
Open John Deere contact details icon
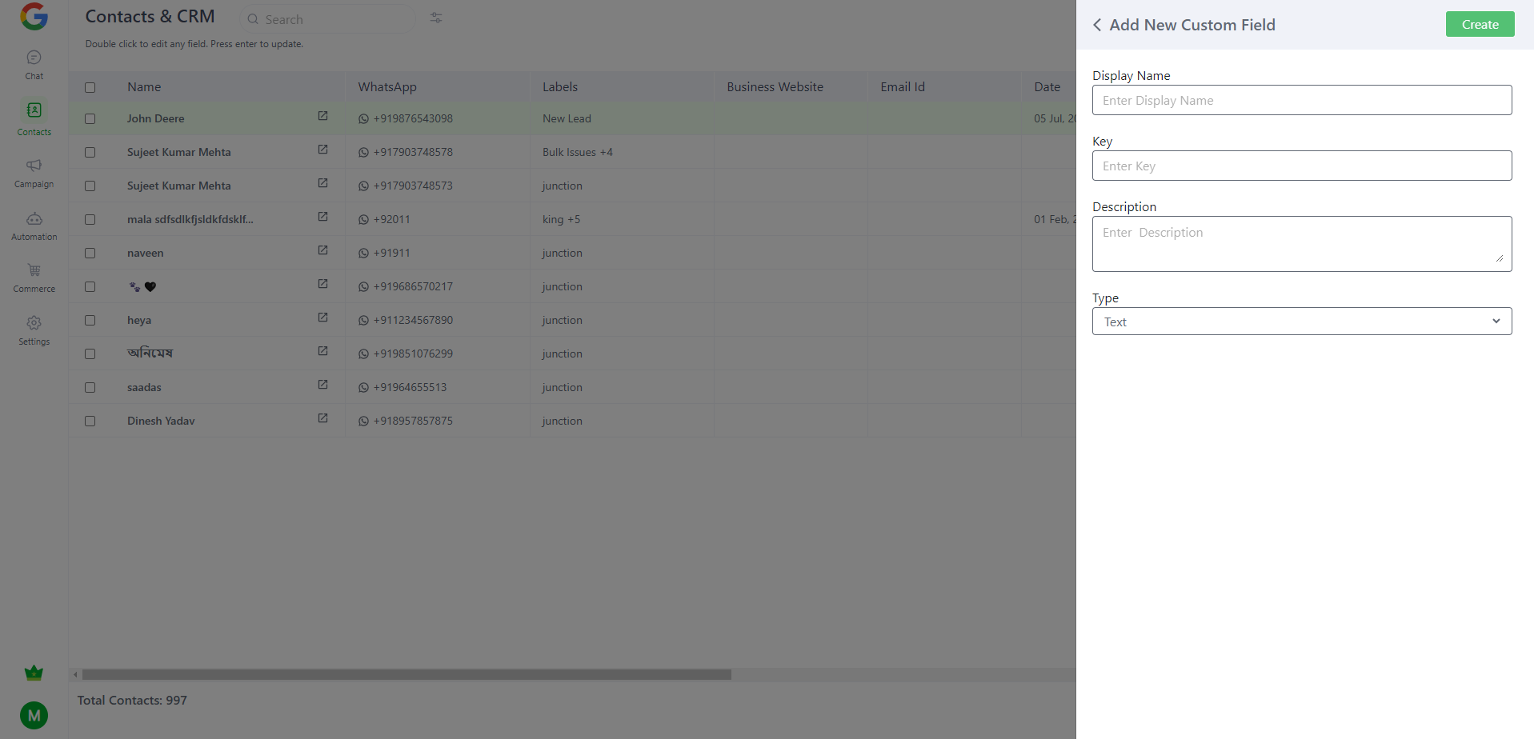(x=322, y=116)
